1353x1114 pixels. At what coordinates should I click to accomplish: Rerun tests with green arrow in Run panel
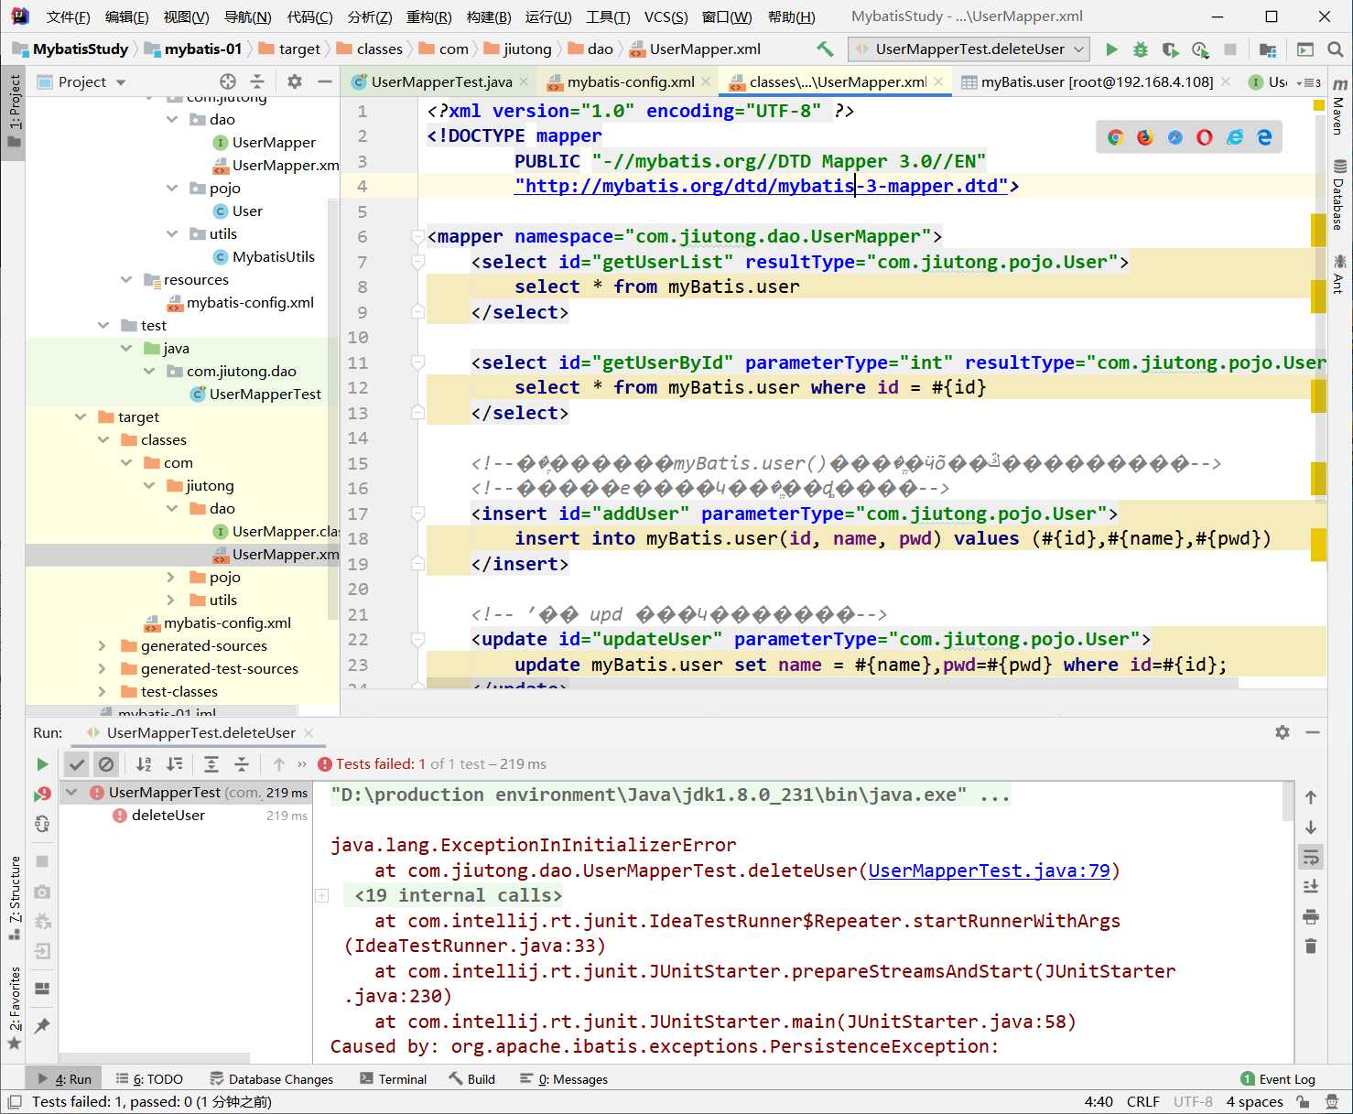click(42, 764)
